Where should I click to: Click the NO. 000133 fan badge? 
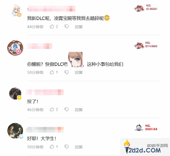coord(146,127)
